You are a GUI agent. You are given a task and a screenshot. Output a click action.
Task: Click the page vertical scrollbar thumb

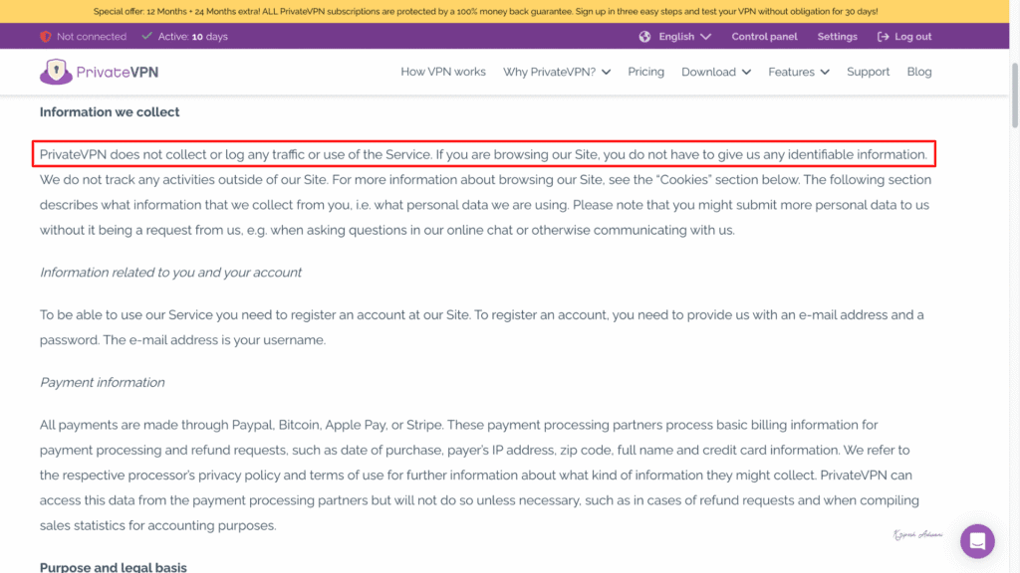pos(1015,95)
